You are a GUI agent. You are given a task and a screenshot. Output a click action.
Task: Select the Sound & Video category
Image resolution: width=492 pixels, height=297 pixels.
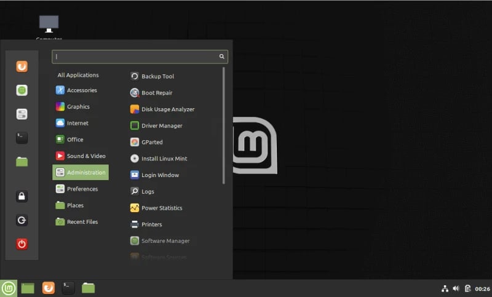point(81,156)
